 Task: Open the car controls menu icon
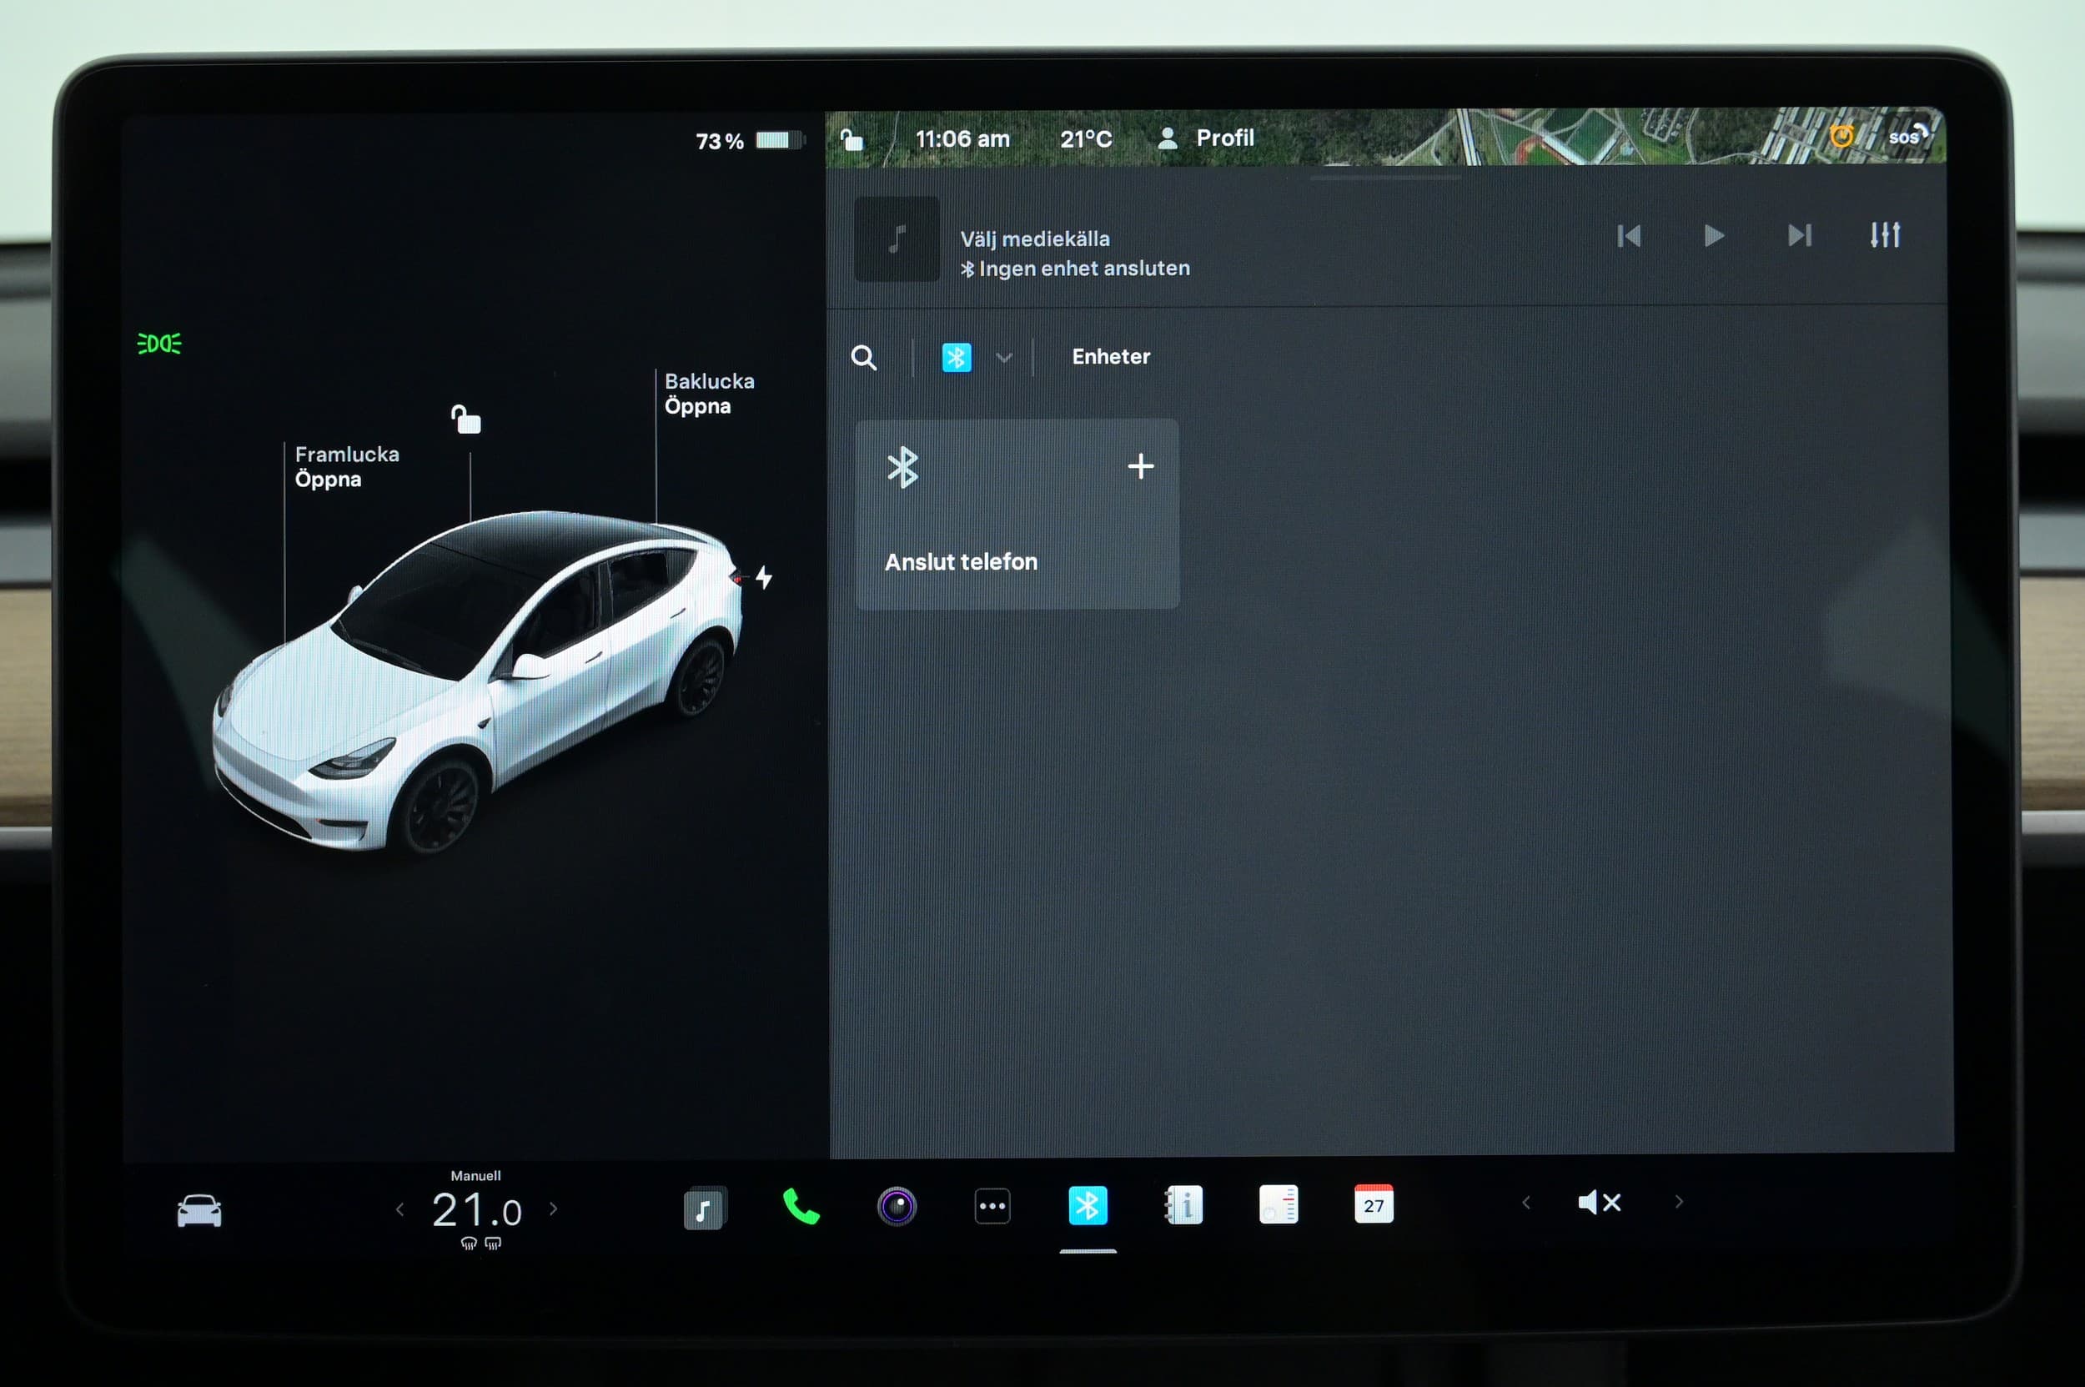(199, 1210)
